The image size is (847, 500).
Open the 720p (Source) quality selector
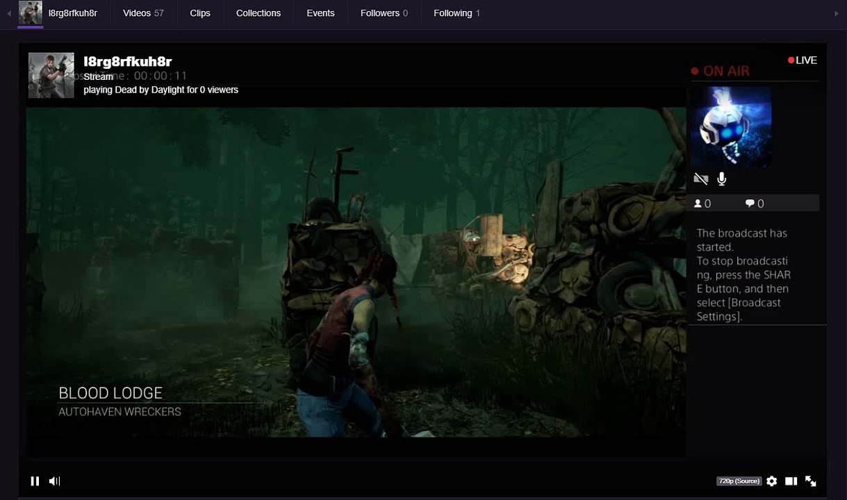click(739, 481)
